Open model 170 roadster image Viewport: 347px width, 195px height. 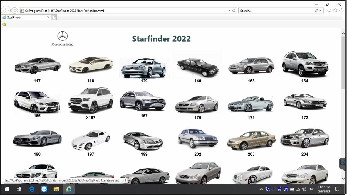[197, 104]
